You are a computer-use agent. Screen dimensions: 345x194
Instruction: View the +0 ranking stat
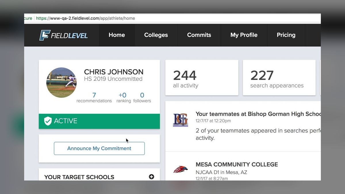(x=124, y=98)
